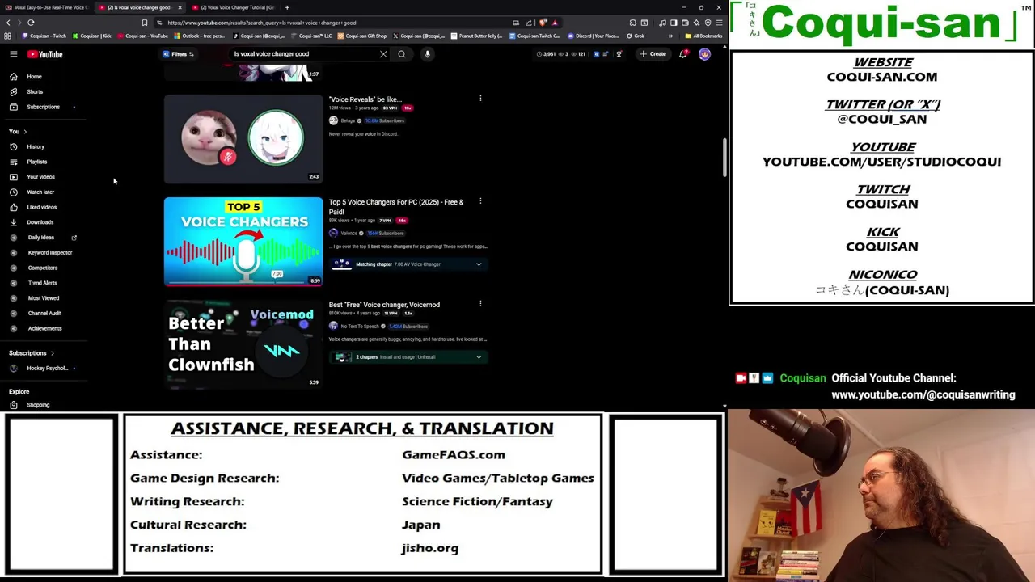This screenshot has width=1035, height=582.
Task: Switch to Voxal Easy-to-Use Real-Time tab
Action: click(x=47, y=7)
